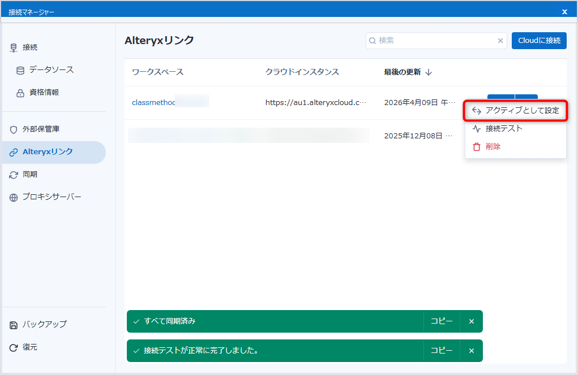Screen dimensions: 578x375
Task: Select the プロキシサーバー globe icon
Action: point(12,196)
